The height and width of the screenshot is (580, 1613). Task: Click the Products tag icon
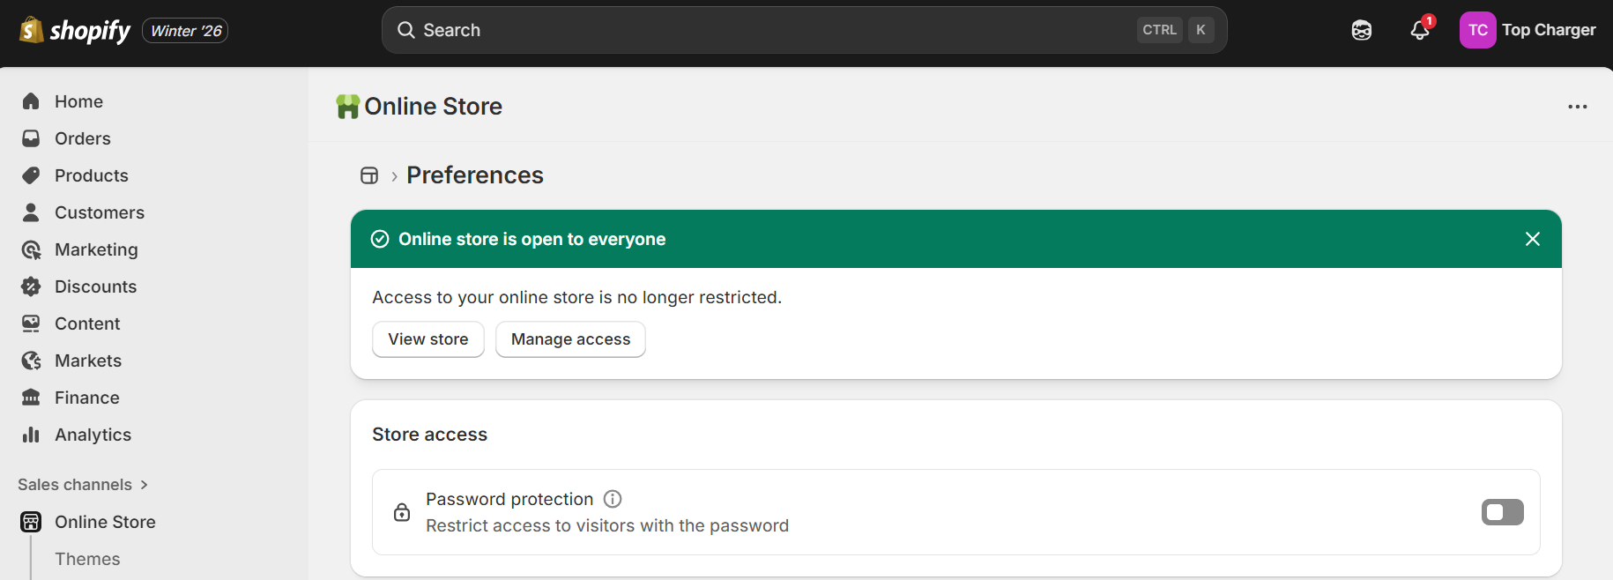click(31, 175)
